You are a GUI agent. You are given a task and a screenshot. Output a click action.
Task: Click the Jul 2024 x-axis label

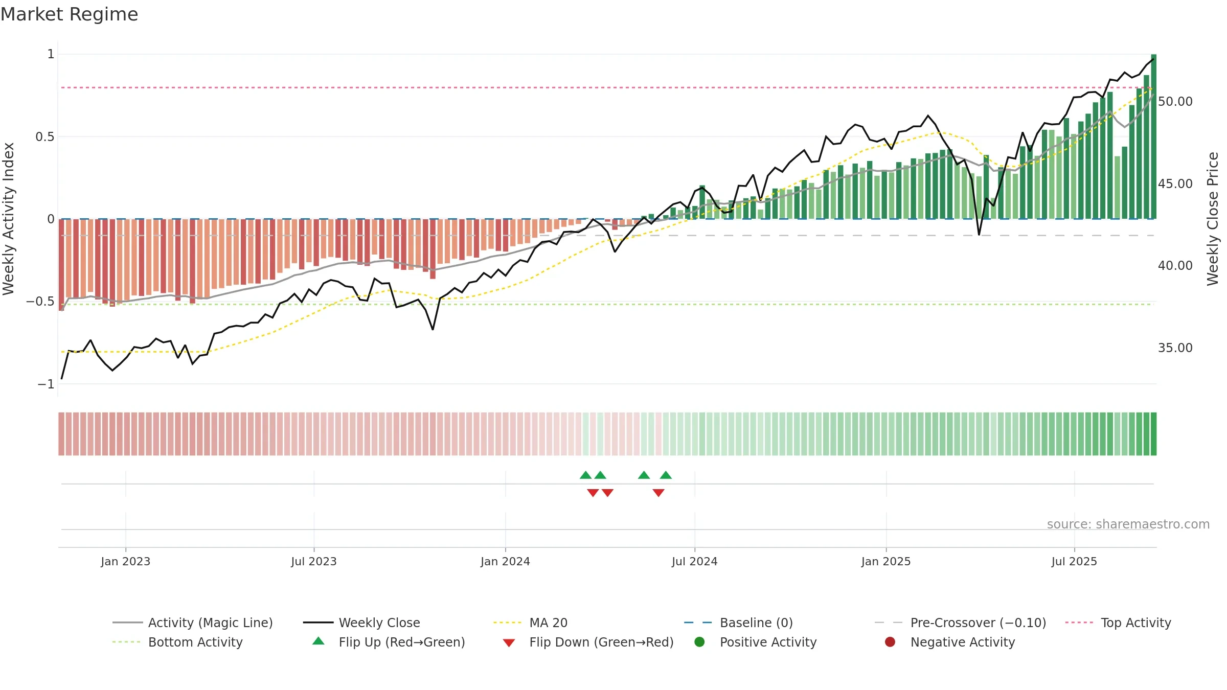(695, 562)
